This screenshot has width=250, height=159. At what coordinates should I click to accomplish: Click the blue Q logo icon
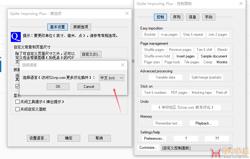point(15,36)
